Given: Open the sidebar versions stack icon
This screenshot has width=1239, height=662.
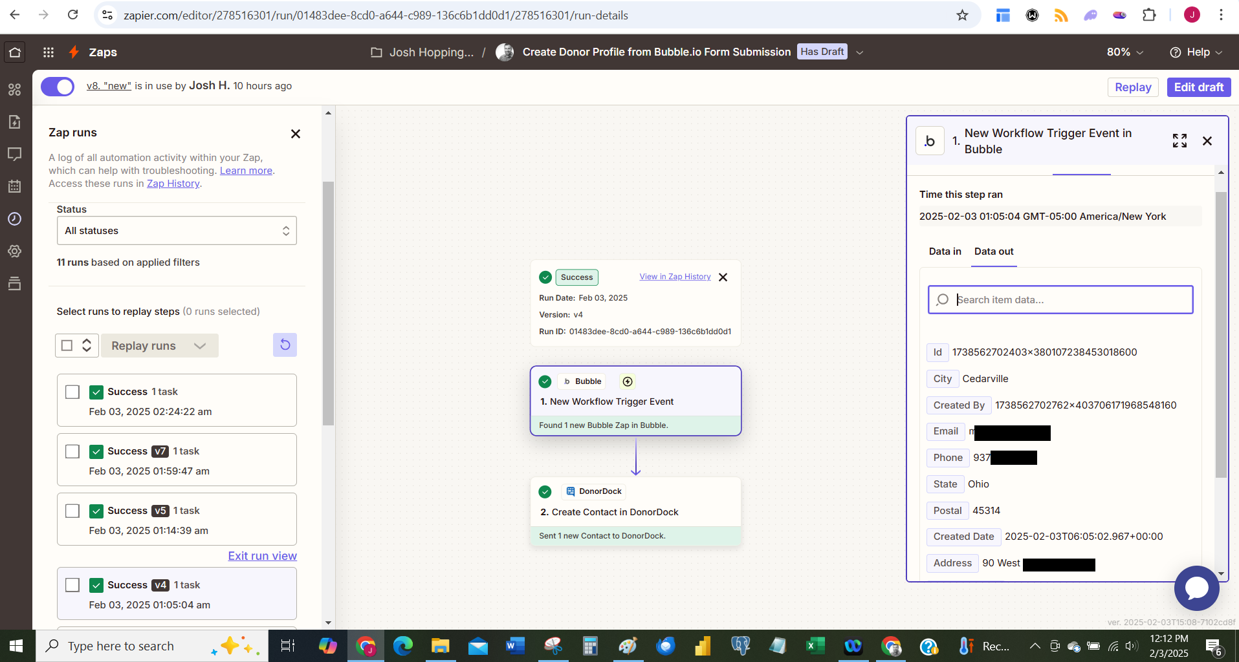Looking at the screenshot, I should point(14,283).
